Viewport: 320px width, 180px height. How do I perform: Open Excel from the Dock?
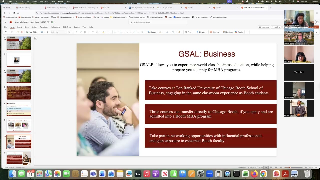[x=245, y=174]
